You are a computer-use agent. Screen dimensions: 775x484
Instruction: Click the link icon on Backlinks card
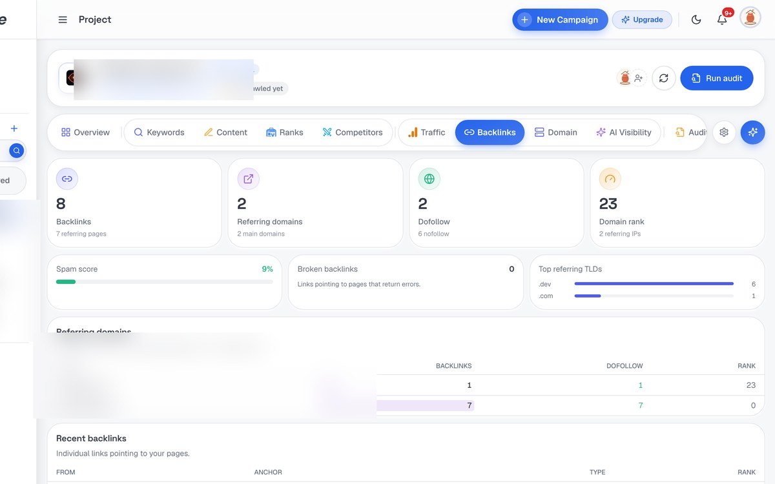pyautogui.click(x=67, y=179)
